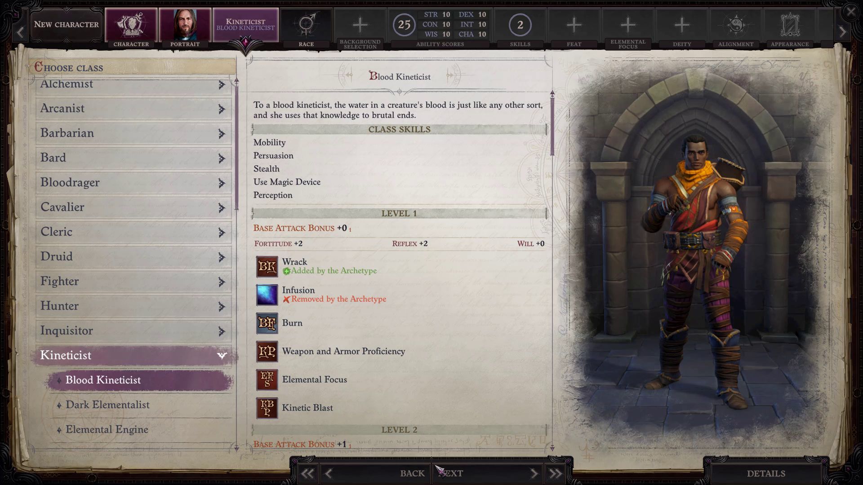Jump to first step double-left arrow
This screenshot has height=485, width=863.
[x=307, y=474]
